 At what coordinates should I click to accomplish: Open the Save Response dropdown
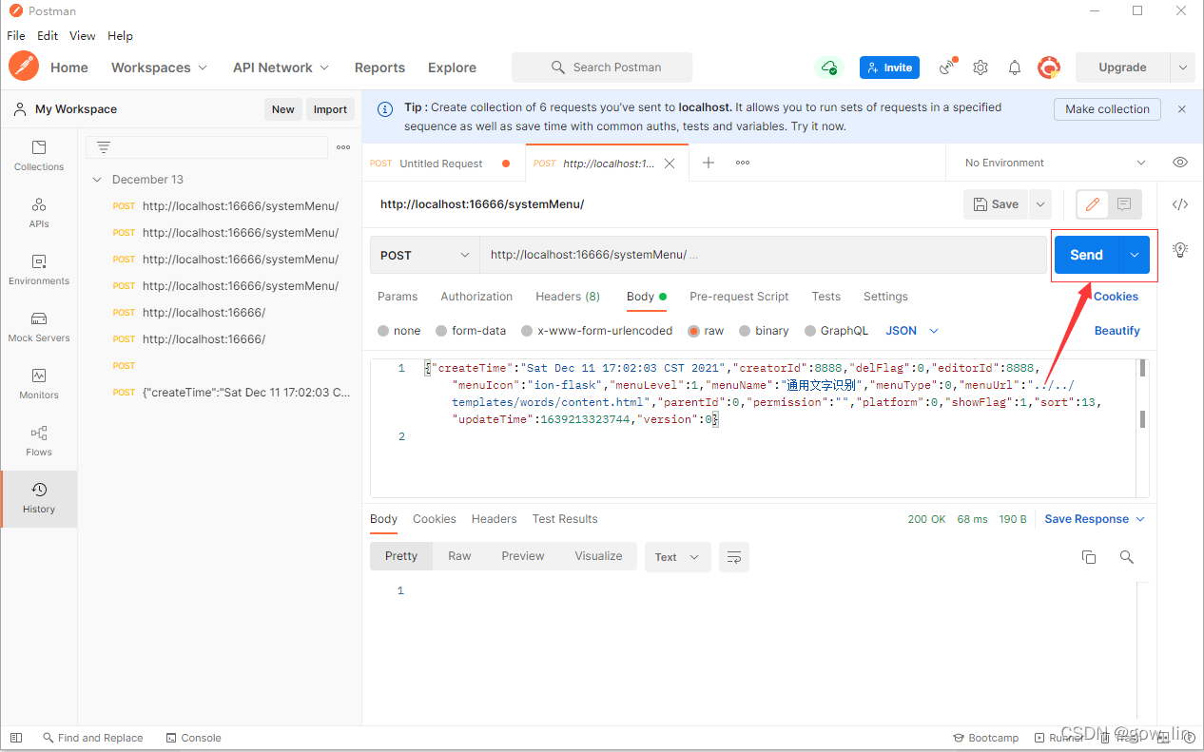click(1095, 519)
